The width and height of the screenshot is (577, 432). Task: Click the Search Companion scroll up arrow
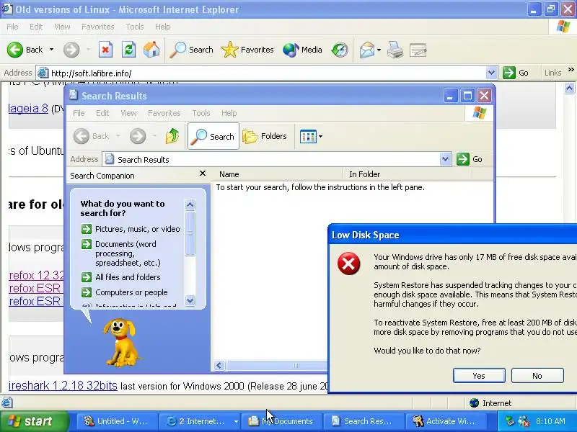[190, 204]
